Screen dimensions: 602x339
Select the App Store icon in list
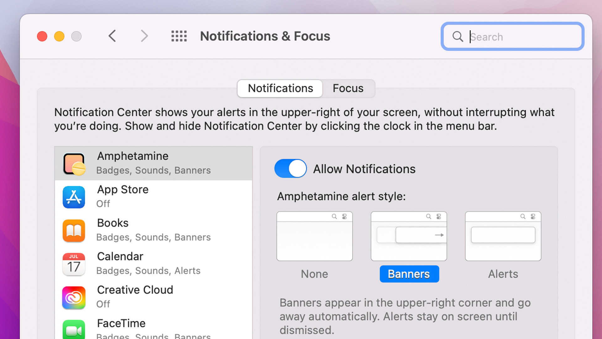[x=74, y=197]
